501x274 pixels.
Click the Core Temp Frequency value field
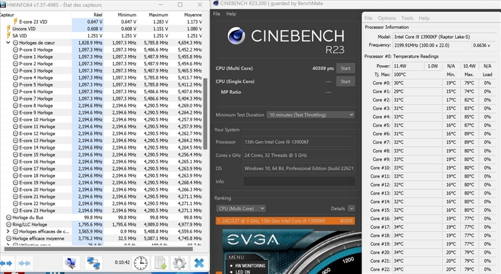[x=431, y=45]
